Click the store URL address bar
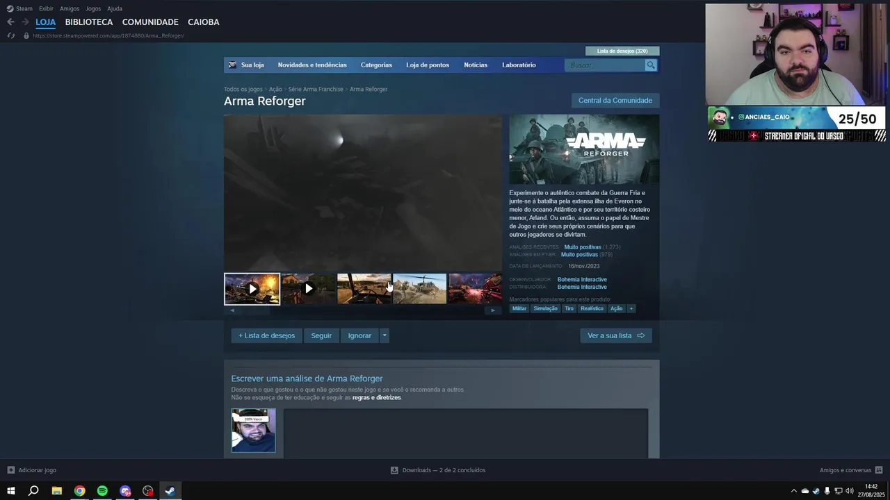 click(x=108, y=35)
